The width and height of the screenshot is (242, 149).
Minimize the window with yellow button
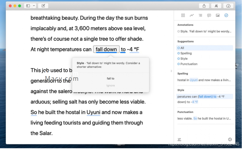coord(15,6)
